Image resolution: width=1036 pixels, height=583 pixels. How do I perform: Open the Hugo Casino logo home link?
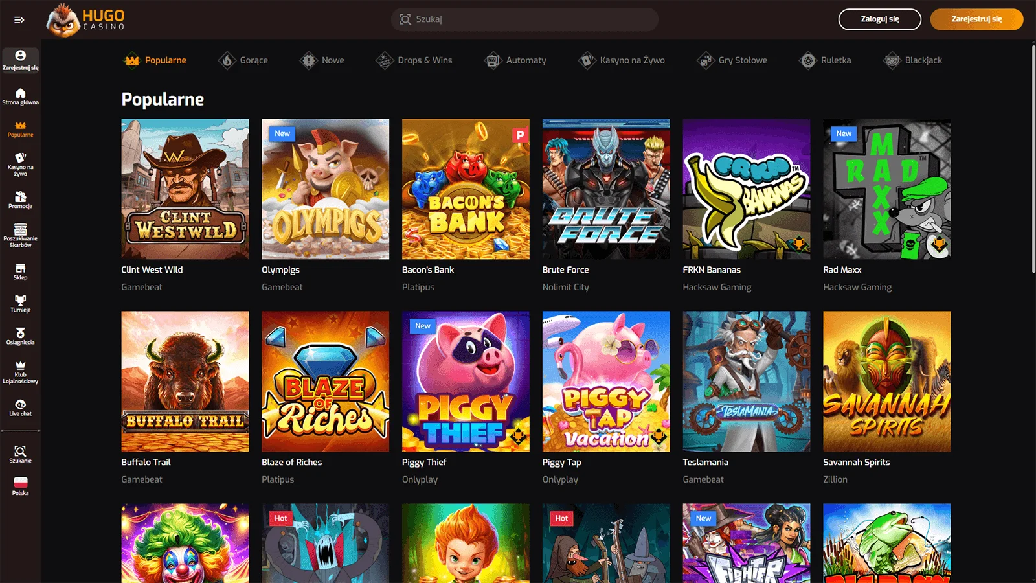(85, 19)
